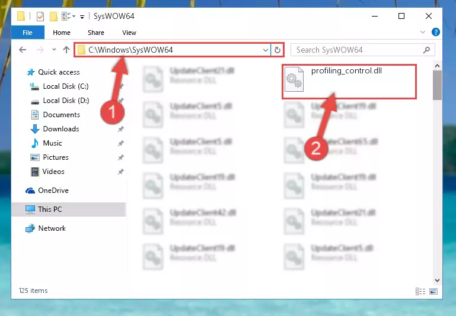Click the Music pin icon
Image resolution: width=456 pixels, height=316 pixels.
tap(121, 143)
